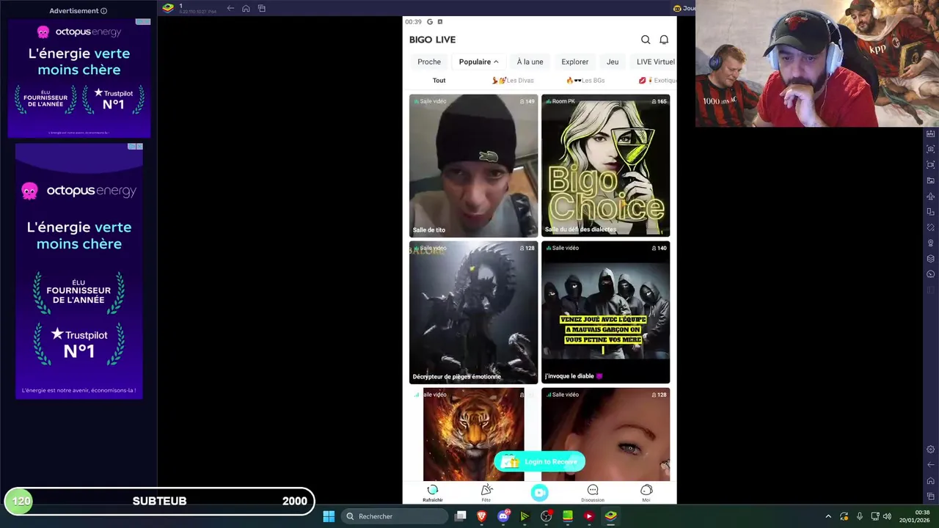The width and height of the screenshot is (939, 528).
Task: Open Task View on the taskbar
Action: pyautogui.click(x=460, y=516)
